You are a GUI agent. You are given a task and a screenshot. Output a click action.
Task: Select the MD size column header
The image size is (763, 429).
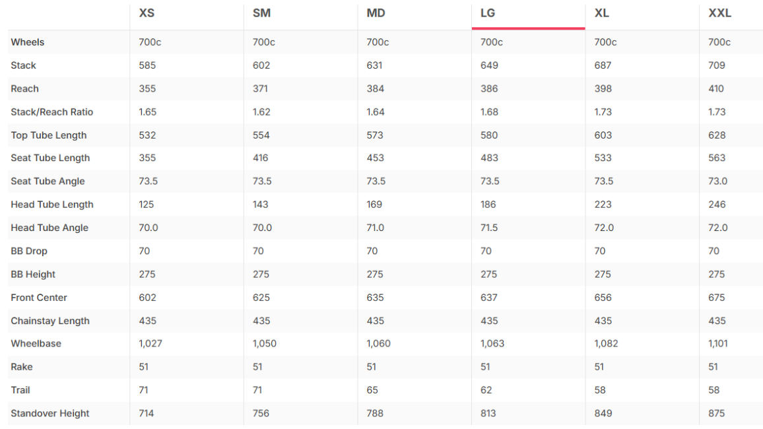click(376, 13)
